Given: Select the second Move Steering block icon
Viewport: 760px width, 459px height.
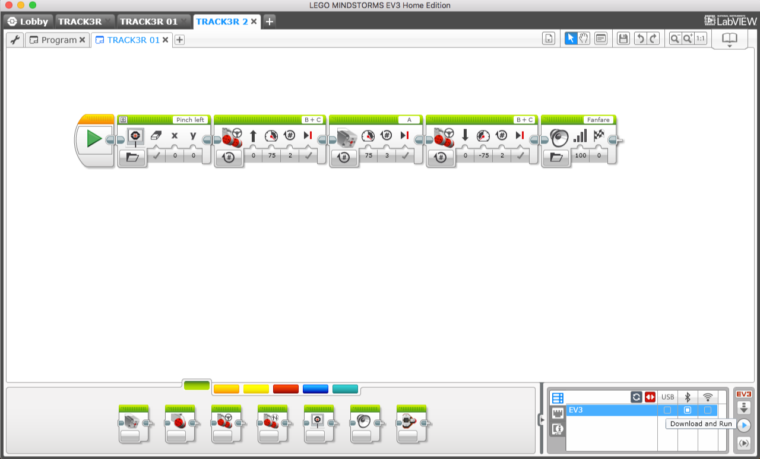Looking at the screenshot, I should coord(445,136).
